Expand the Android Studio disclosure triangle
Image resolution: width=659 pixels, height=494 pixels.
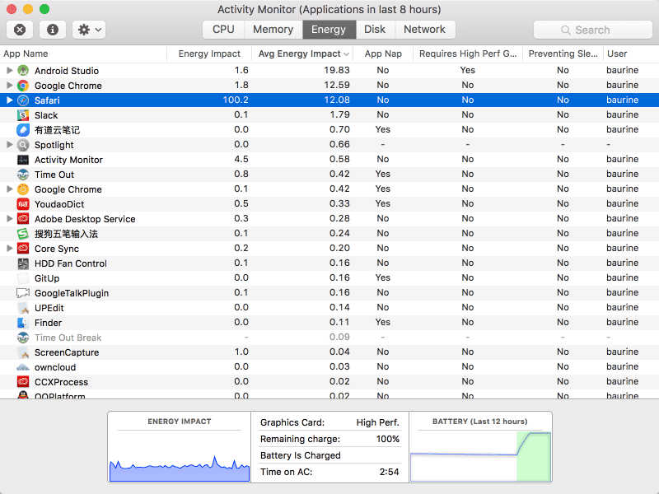click(x=10, y=71)
